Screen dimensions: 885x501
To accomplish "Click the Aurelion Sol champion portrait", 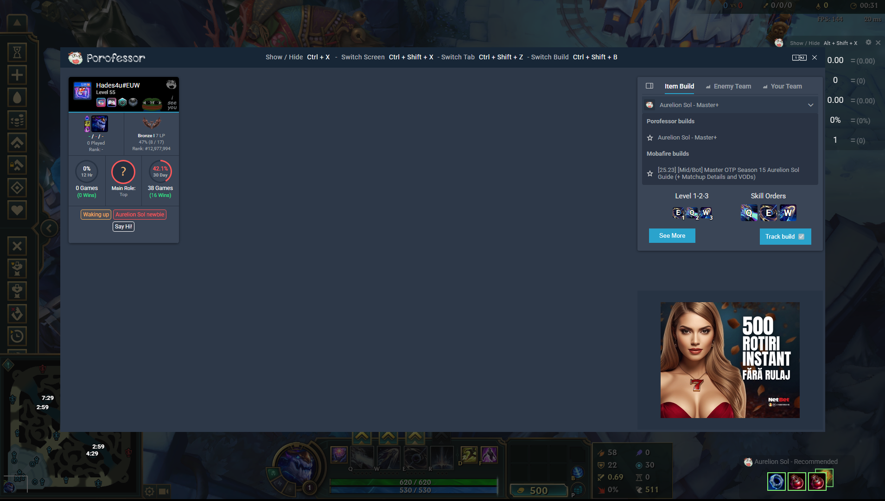I will tap(296, 467).
